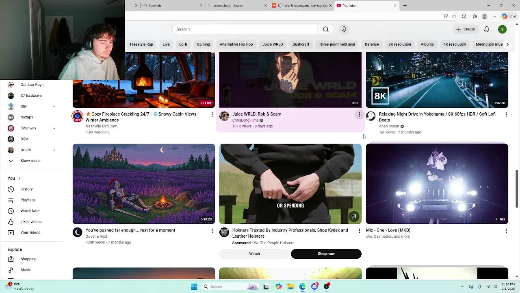This screenshot has height=293, width=520.
Task: Open ChrisLongFilms channel name link
Action: pos(245,120)
